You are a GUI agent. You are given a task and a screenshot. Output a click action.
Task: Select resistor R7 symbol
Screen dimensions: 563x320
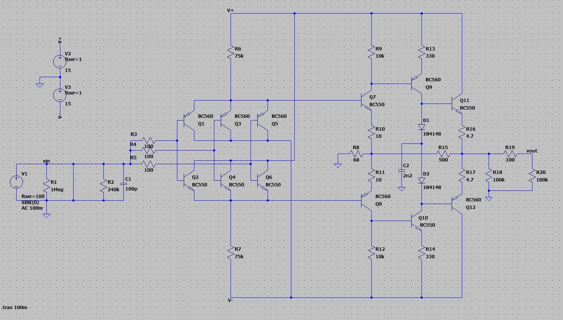(231, 253)
